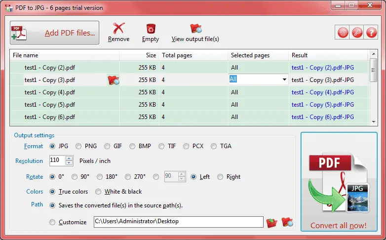Click the file list scrollbar down arrow
Viewport: 386px width, 240px height.
tap(374, 121)
